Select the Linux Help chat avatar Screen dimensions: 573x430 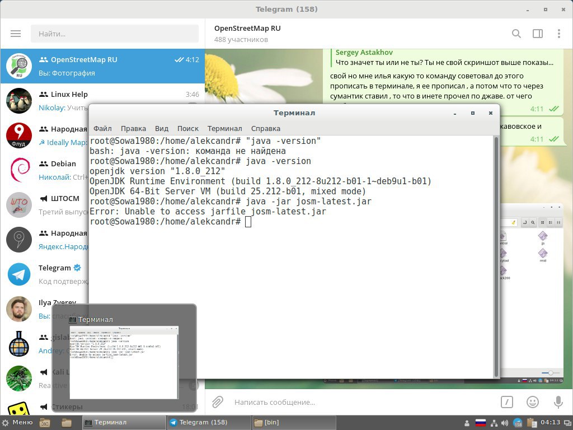point(19,101)
